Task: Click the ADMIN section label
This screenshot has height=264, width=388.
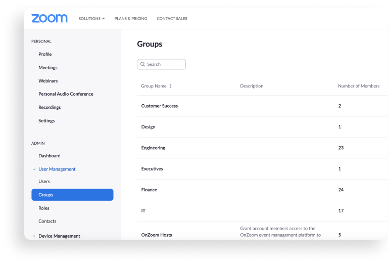Action: [38, 144]
